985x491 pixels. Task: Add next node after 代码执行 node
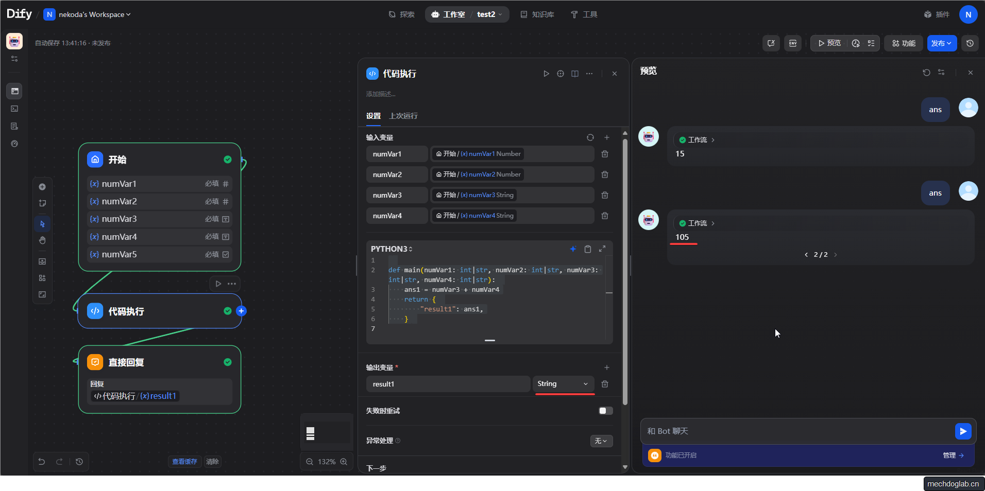241,311
